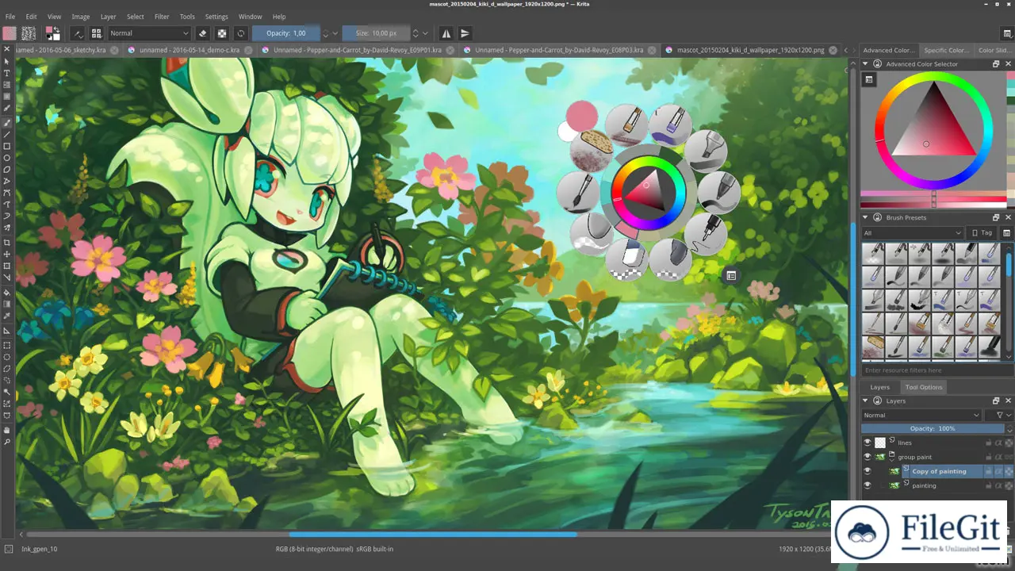Select the Zoom magnifier tool
The image size is (1015, 571).
(7, 442)
